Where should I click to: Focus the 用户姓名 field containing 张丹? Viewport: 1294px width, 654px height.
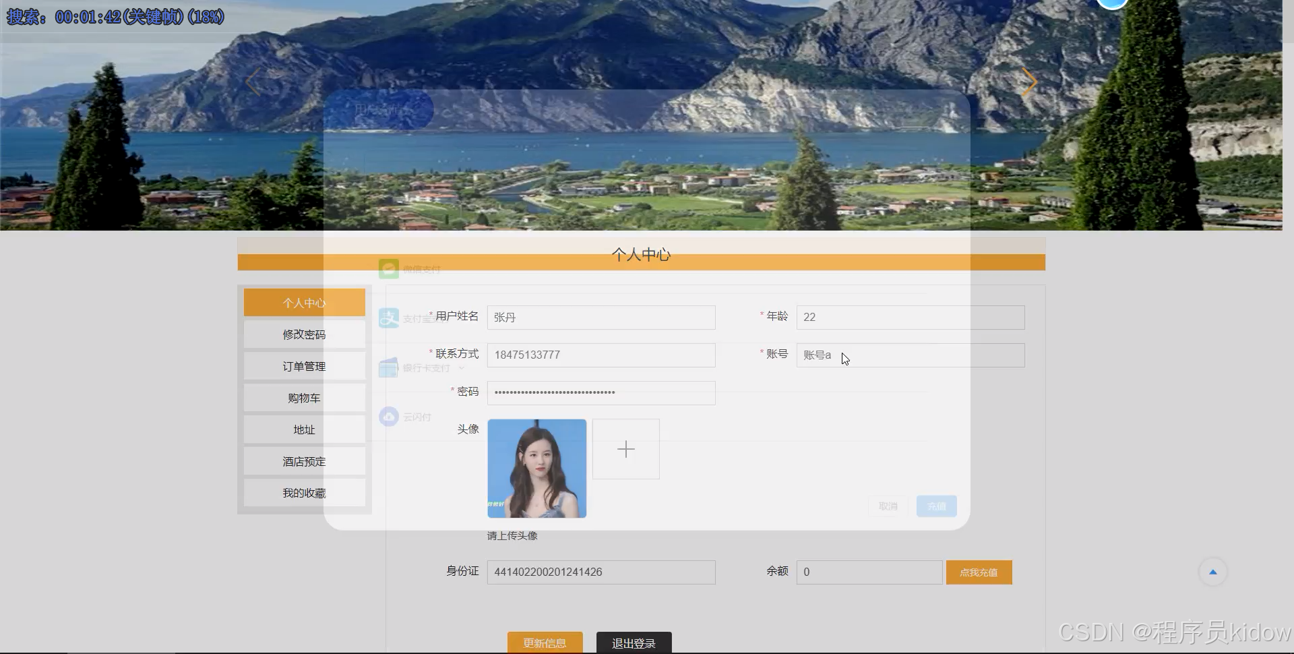point(601,318)
